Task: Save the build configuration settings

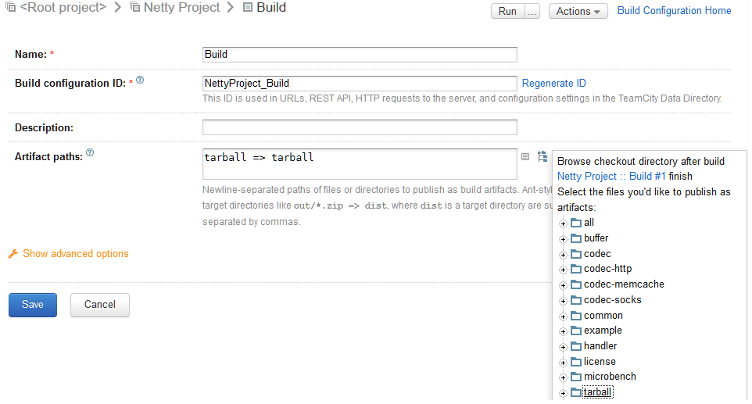Action: tap(33, 305)
